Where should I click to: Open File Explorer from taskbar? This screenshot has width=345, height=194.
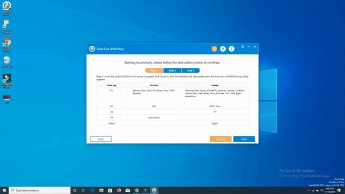point(101,190)
